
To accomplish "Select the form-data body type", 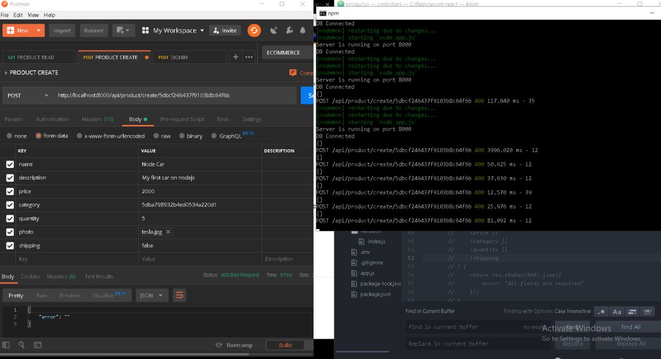I will click(39, 136).
